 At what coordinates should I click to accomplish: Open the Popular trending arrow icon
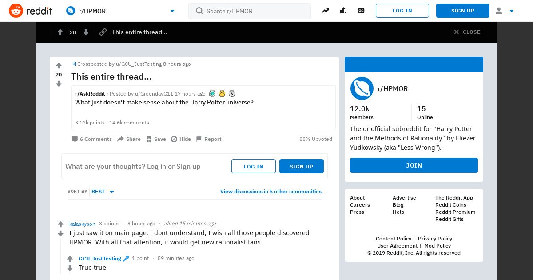(x=326, y=11)
